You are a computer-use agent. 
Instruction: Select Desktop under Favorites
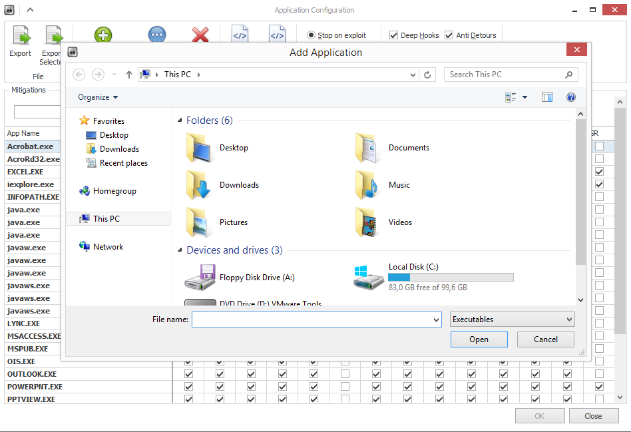[x=107, y=135]
